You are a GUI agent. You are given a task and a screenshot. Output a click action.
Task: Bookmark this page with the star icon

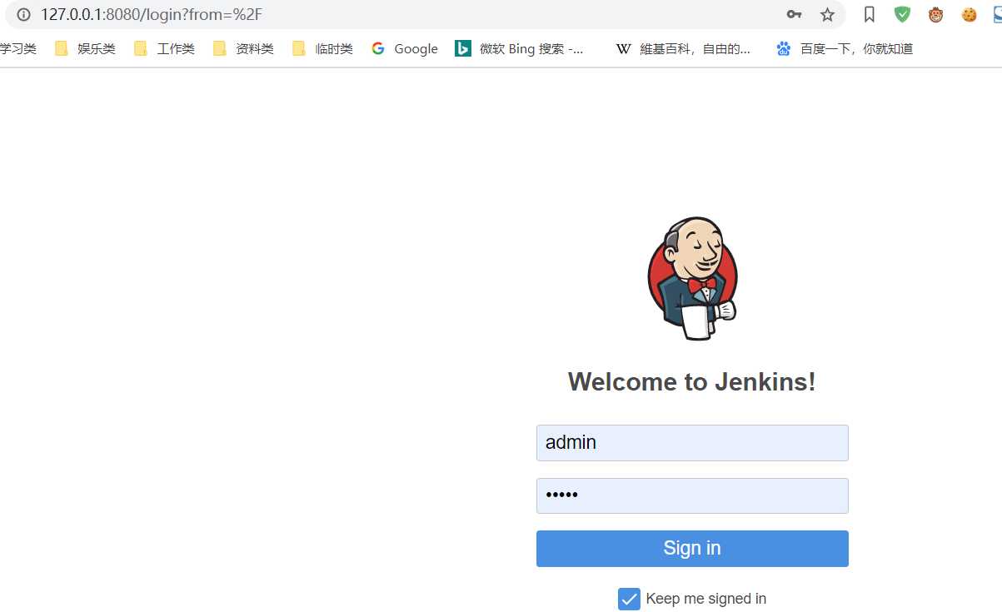click(x=827, y=15)
